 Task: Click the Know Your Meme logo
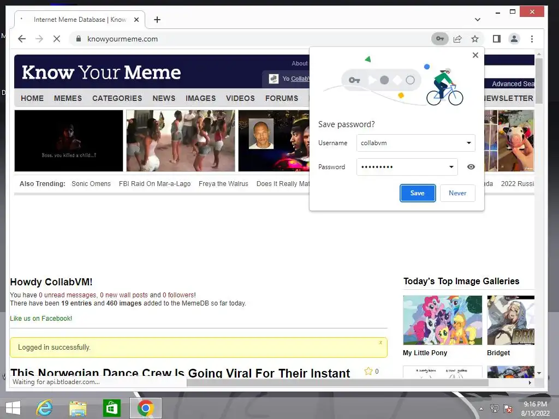(x=101, y=73)
